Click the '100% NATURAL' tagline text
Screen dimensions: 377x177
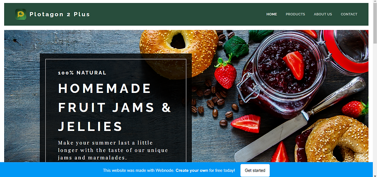tap(82, 73)
